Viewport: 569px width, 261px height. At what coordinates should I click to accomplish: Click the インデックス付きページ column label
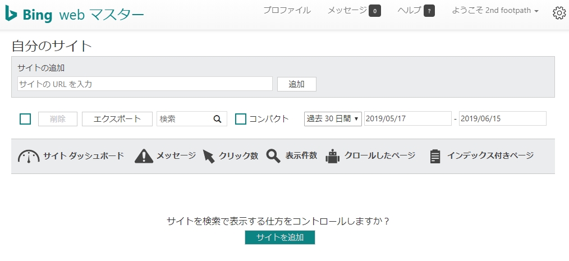tap(490, 155)
